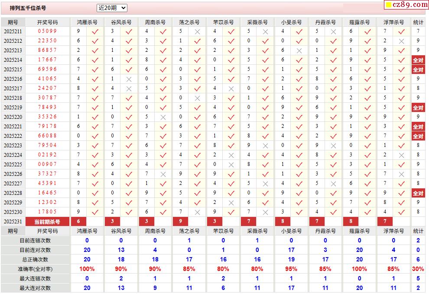
Task: Click the X mark for 荡之杀号 in row 2025211
Action: 197,32
